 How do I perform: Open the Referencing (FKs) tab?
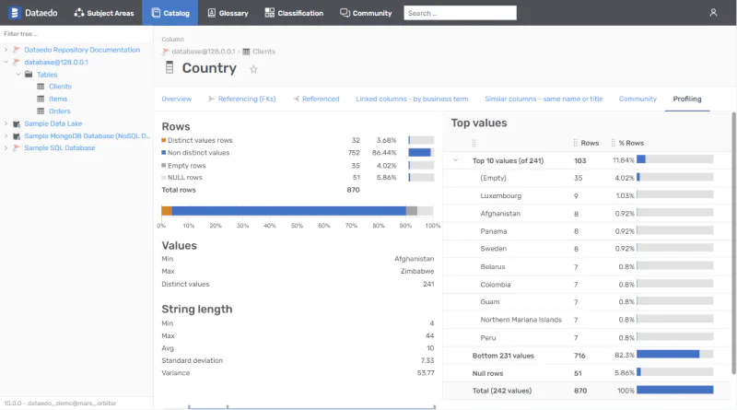point(241,99)
